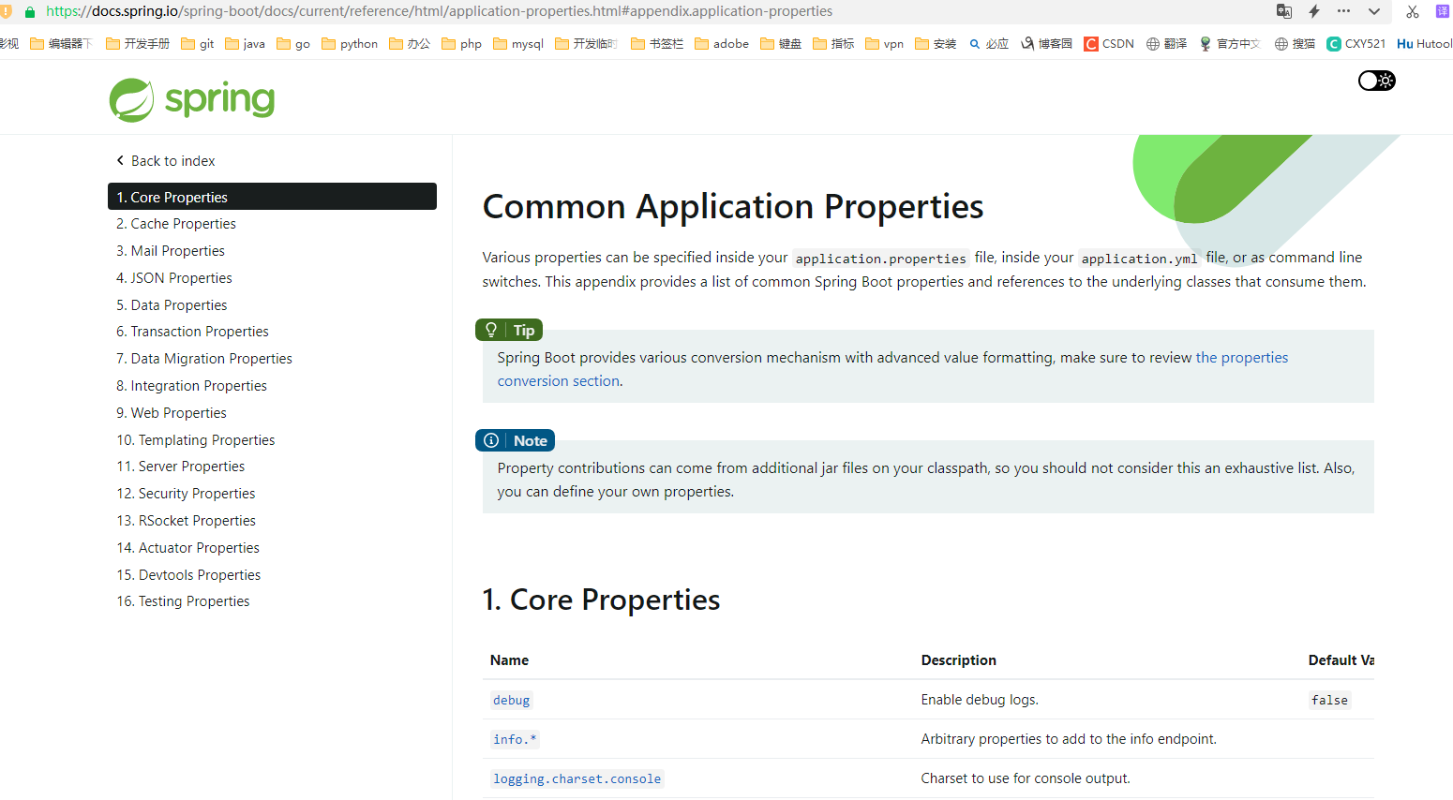Screen dimensions: 1453x800
Task: Open the python bookmark folder
Action: [x=350, y=44]
